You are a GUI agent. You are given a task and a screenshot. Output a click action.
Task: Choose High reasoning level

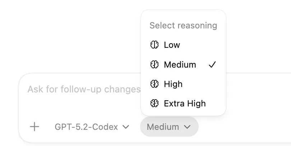click(x=173, y=84)
